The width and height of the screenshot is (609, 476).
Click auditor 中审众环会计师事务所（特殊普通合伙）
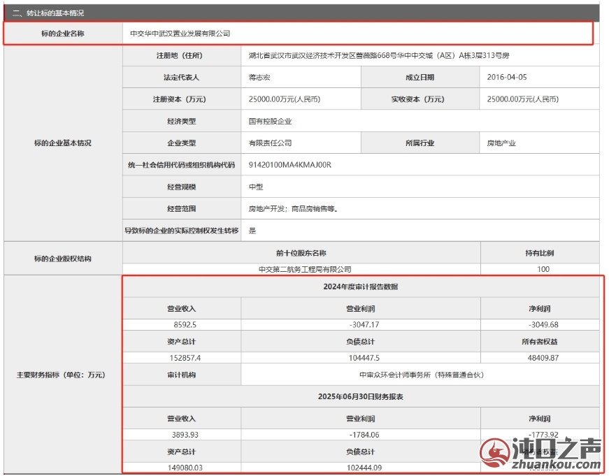click(x=422, y=375)
